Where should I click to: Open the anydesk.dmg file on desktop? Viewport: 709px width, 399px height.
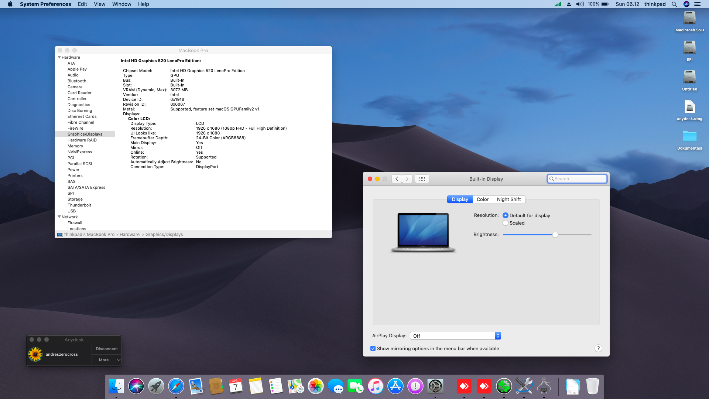point(689,108)
